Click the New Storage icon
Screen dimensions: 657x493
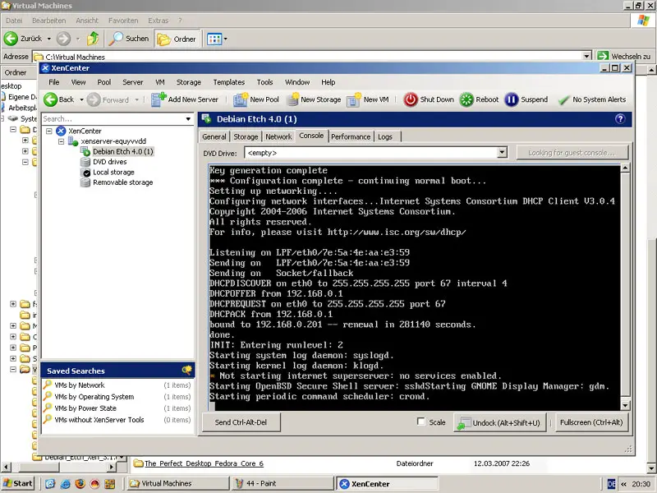[292, 99]
